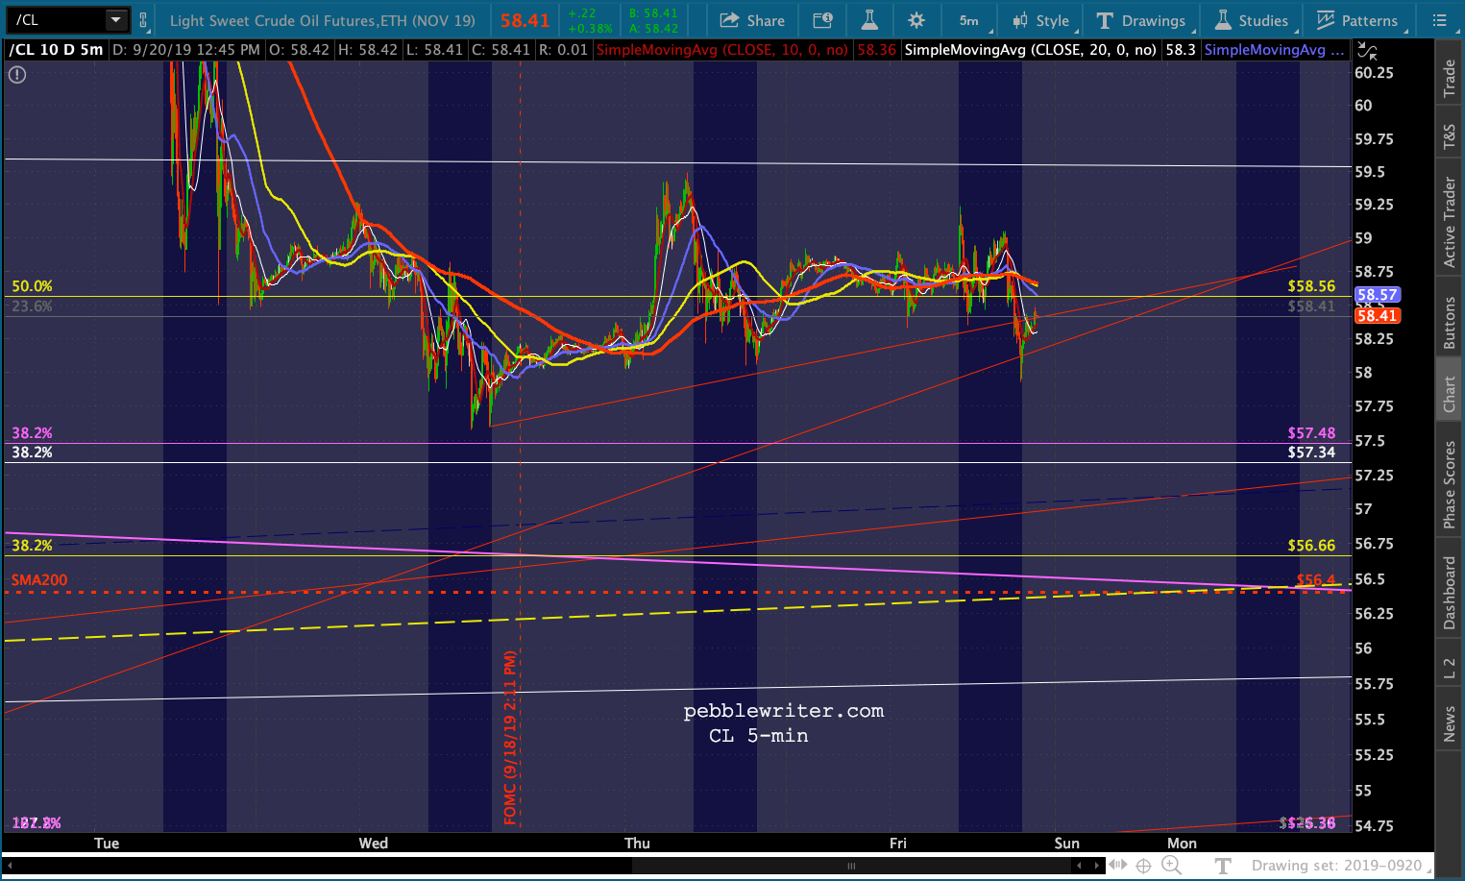Click the Light Sweet Crude Oil Futures description
This screenshot has width=1465, height=881.
coord(323,20)
